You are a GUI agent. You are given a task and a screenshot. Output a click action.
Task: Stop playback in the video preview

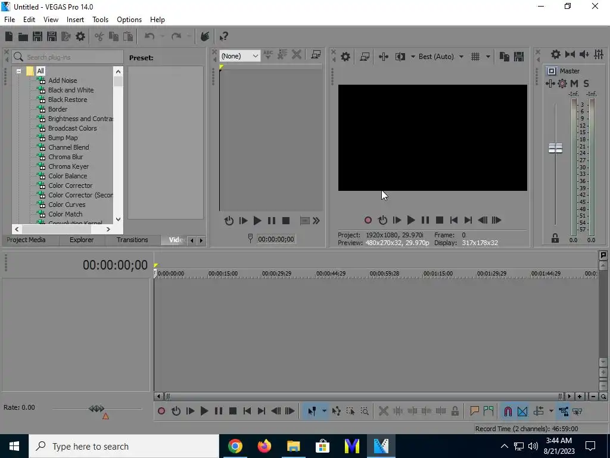[x=440, y=221]
